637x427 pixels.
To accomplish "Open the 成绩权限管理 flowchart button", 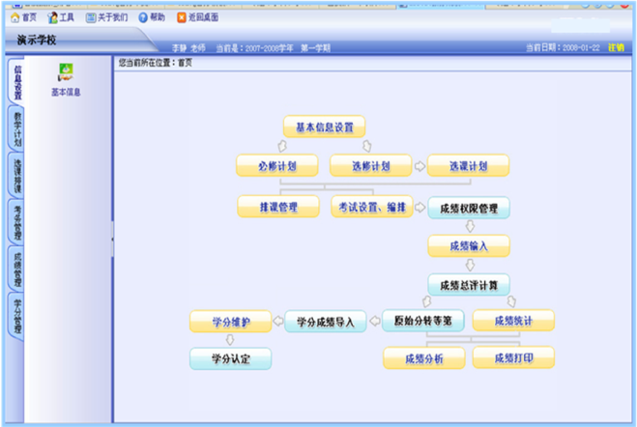I will (469, 208).
